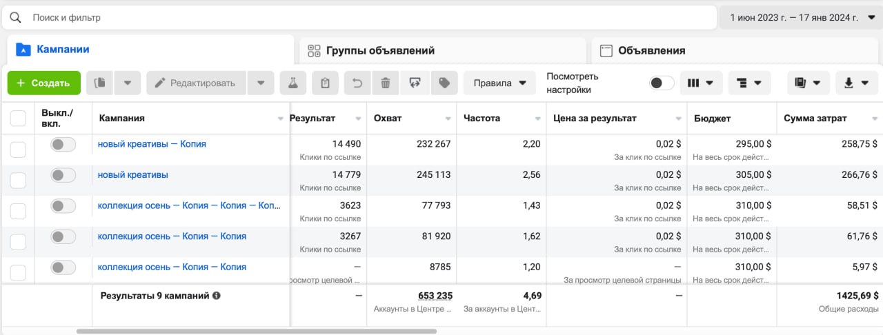
Task: Tick the select-all checkbox in table header
Action: click(x=18, y=119)
